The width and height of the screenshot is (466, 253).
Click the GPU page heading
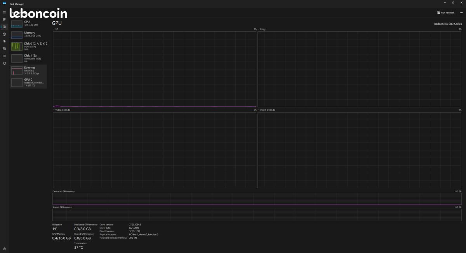pos(57,23)
